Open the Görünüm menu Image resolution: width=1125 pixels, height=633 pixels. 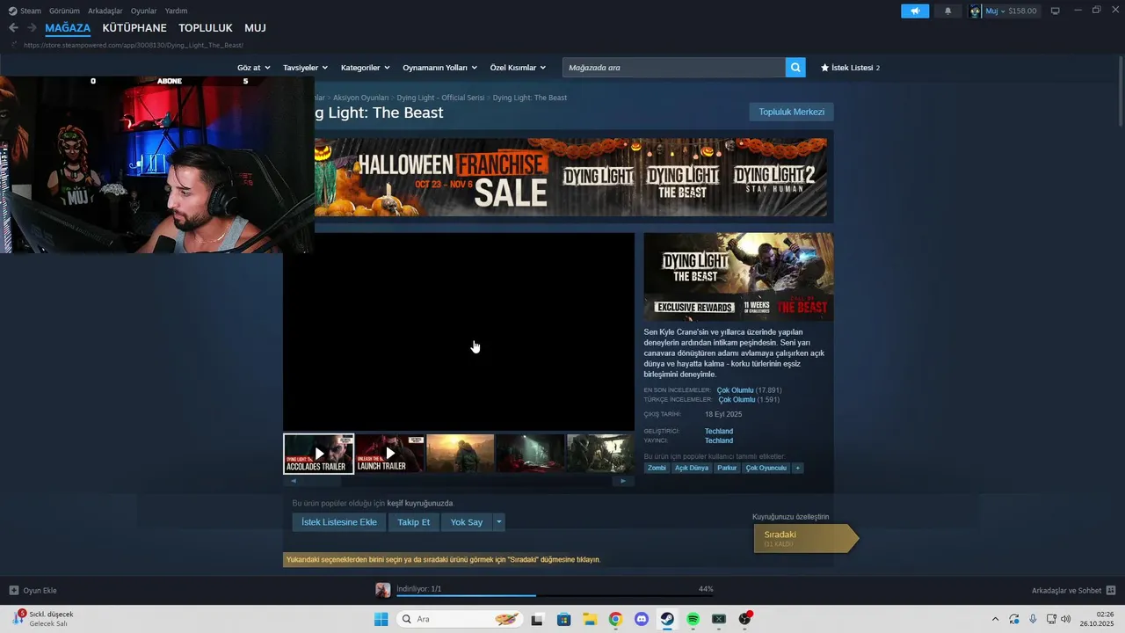64,11
